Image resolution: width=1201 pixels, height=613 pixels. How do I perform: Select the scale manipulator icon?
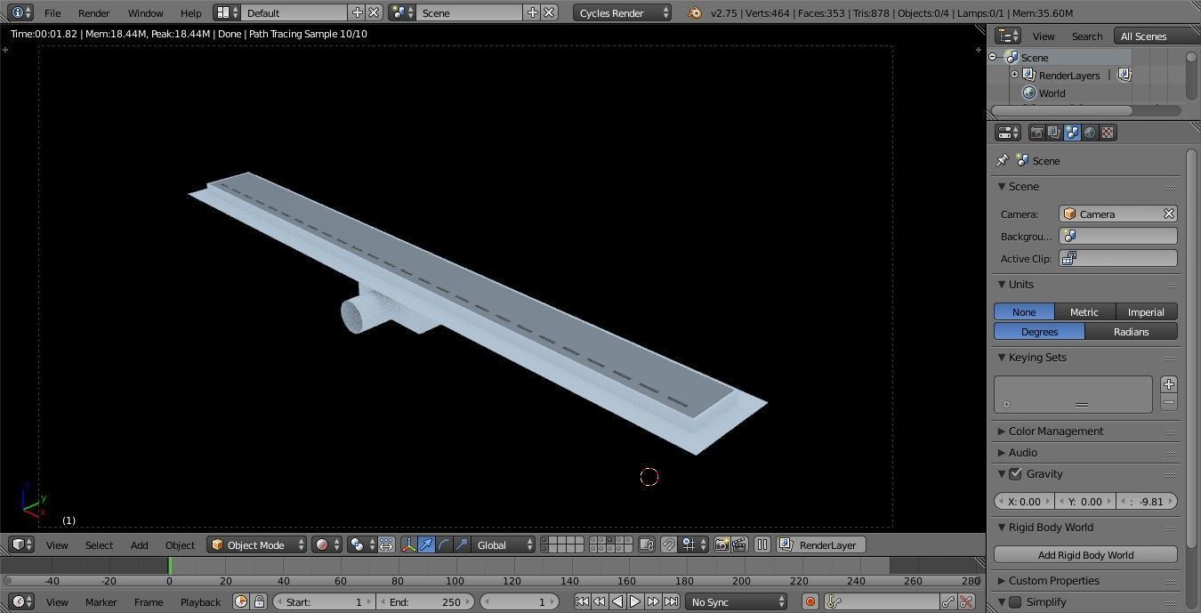click(x=462, y=544)
